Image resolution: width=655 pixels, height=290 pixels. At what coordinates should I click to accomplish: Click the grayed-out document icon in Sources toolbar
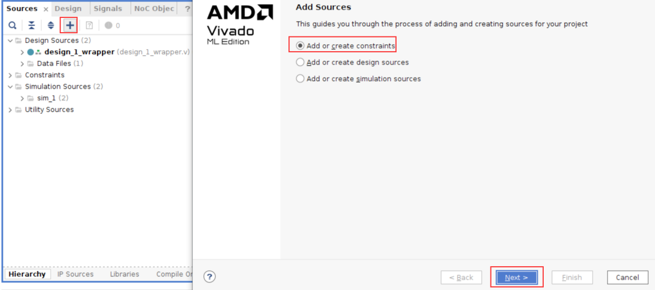[x=89, y=25]
